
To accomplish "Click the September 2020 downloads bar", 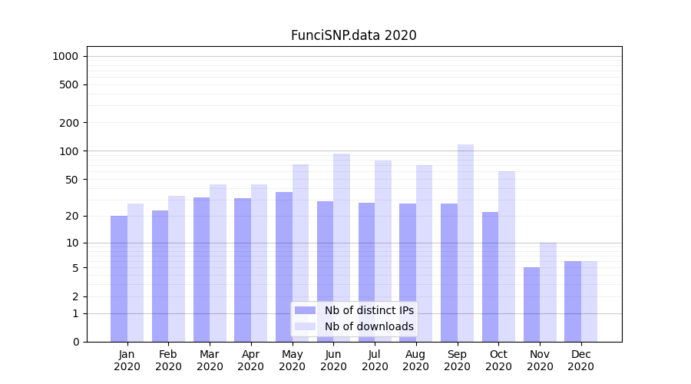I will click(x=465, y=243).
